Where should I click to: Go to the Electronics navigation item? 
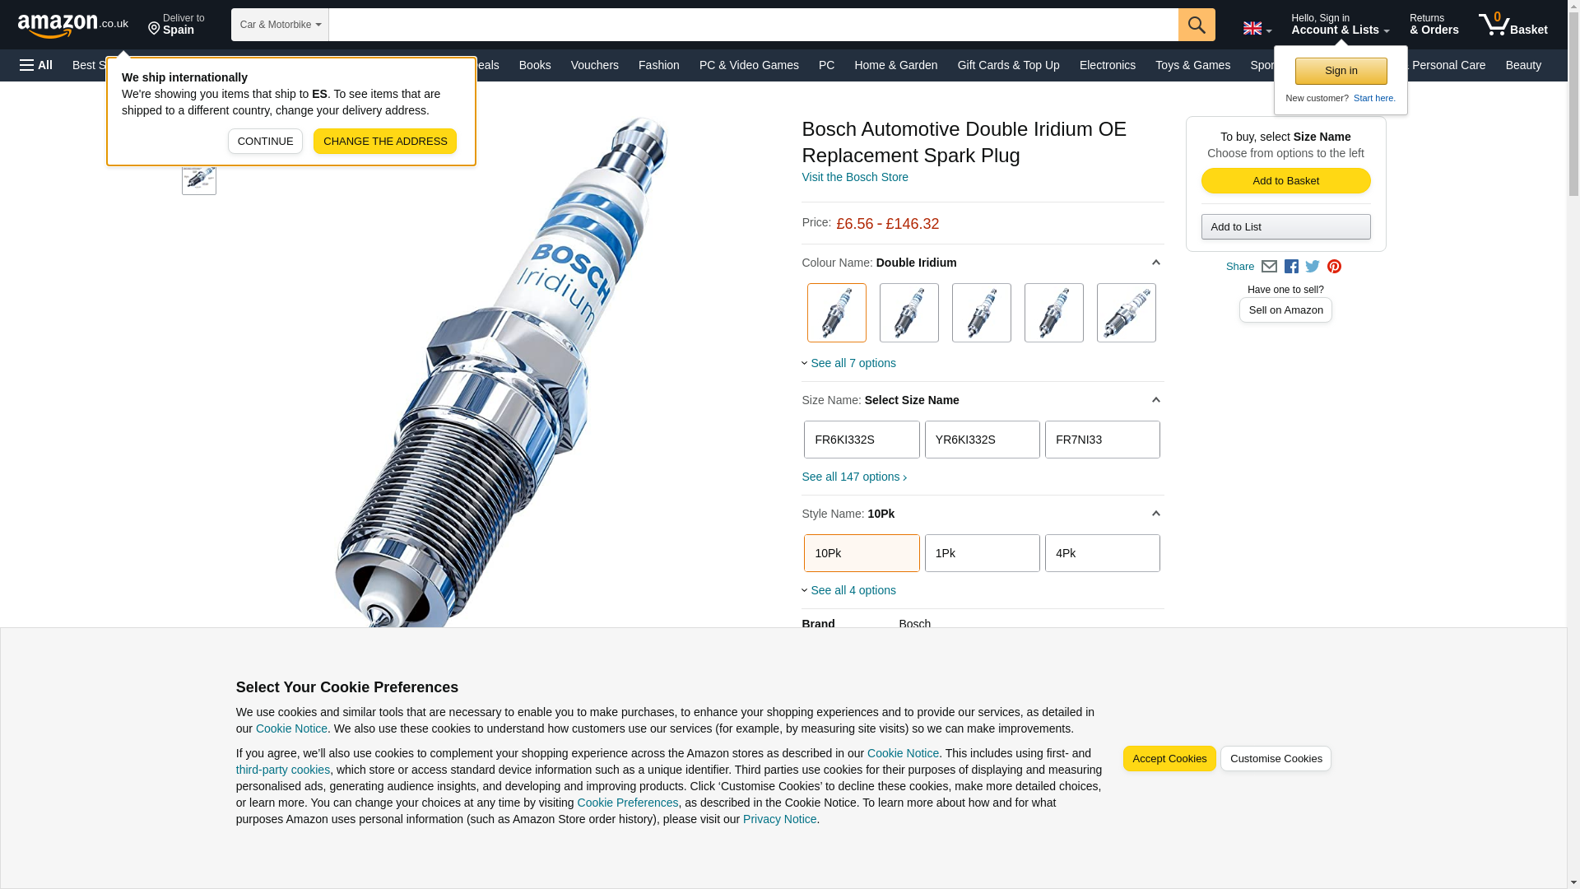click(1107, 65)
